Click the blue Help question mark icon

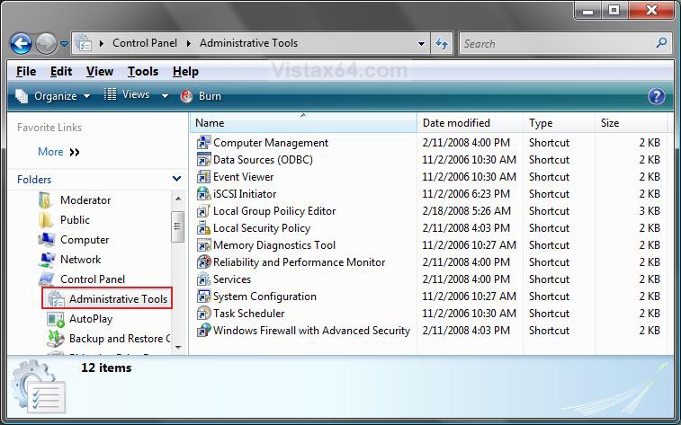coord(656,96)
